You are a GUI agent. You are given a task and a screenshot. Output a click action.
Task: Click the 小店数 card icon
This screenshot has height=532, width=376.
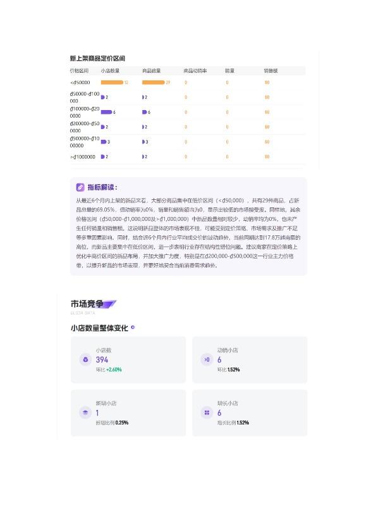(x=85, y=360)
